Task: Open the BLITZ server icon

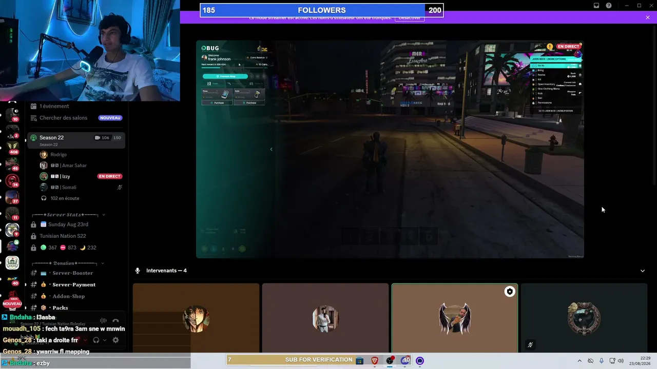Action: click(12, 280)
